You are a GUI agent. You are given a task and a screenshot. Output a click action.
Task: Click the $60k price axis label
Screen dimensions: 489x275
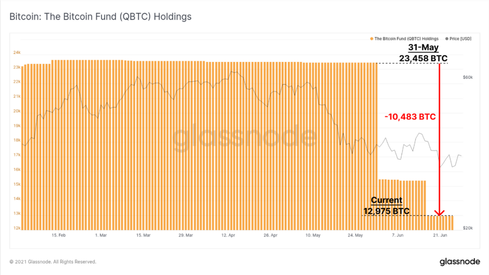(468, 77)
